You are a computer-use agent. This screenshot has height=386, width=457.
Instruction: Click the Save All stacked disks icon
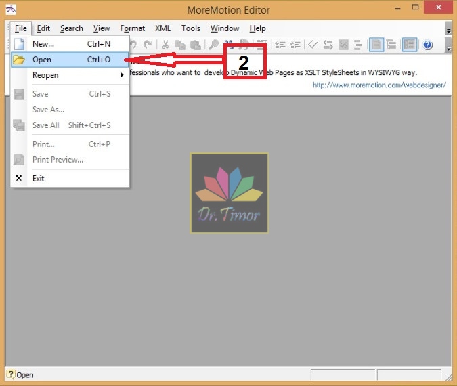coord(19,125)
